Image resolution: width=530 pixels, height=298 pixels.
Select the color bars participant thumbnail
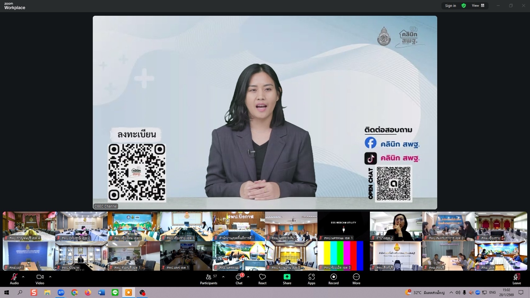point(343,256)
